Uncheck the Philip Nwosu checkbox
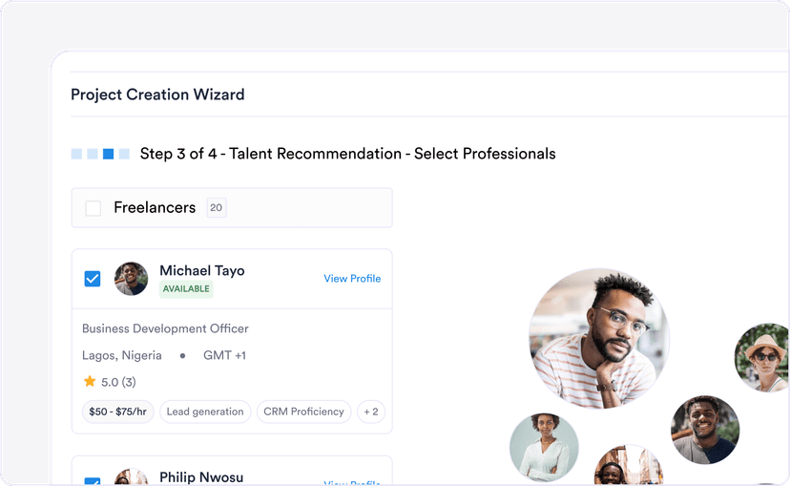 point(93,481)
